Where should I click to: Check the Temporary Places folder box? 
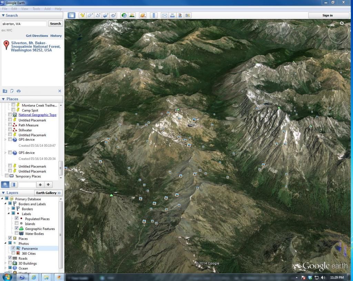[7, 176]
